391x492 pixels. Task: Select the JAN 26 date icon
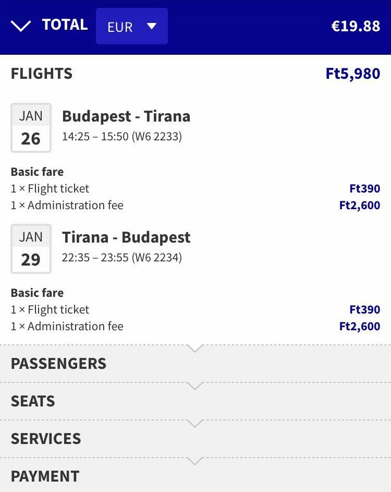click(x=31, y=128)
